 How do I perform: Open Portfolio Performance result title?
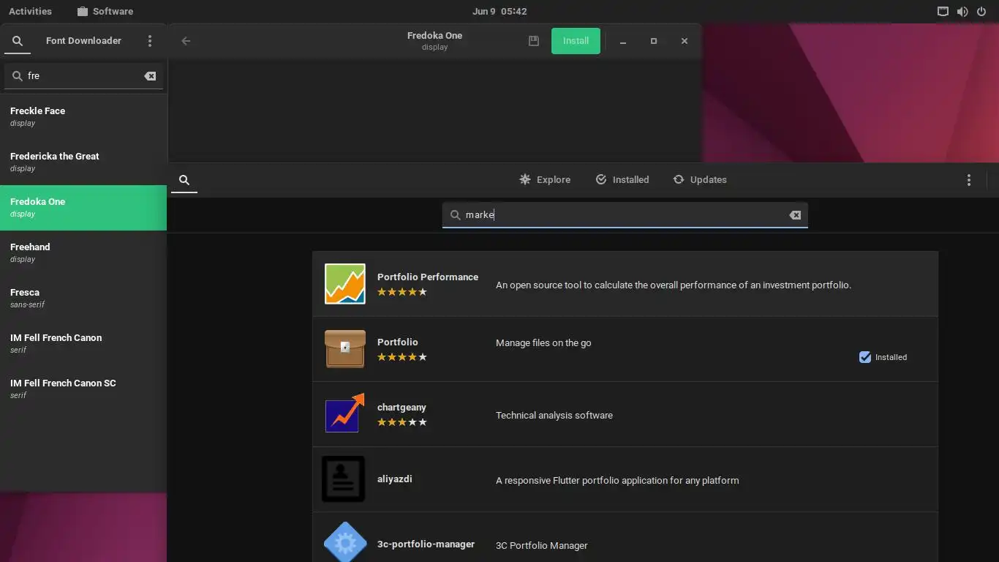[x=428, y=277]
